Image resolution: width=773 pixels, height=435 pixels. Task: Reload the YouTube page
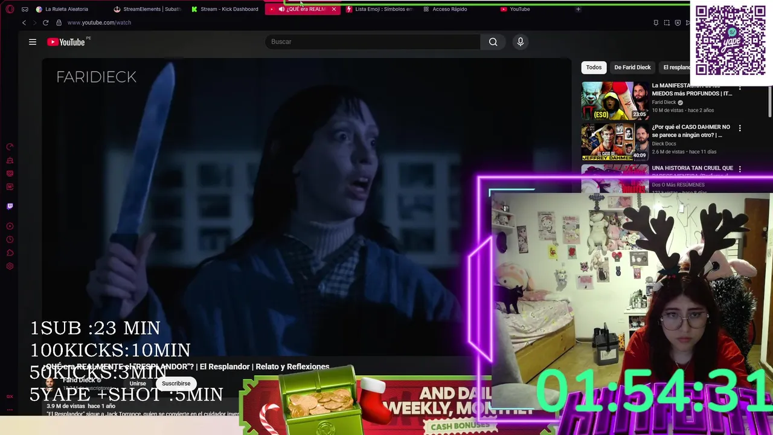(45, 22)
